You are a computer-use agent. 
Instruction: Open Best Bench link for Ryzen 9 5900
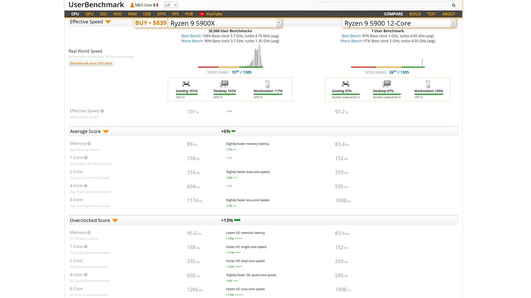click(351, 36)
